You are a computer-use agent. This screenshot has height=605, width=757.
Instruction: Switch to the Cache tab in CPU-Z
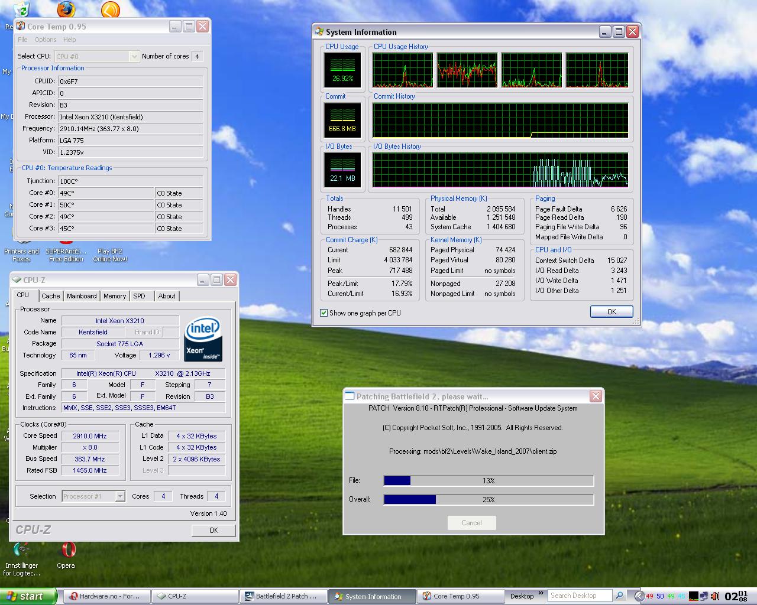[50, 296]
